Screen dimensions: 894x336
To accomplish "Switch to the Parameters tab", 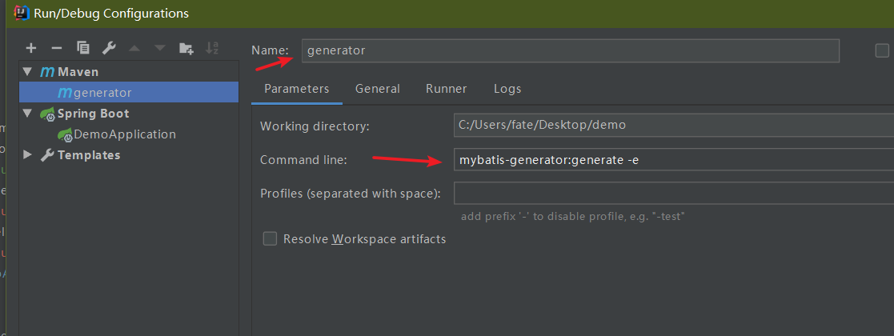I will click(x=296, y=89).
